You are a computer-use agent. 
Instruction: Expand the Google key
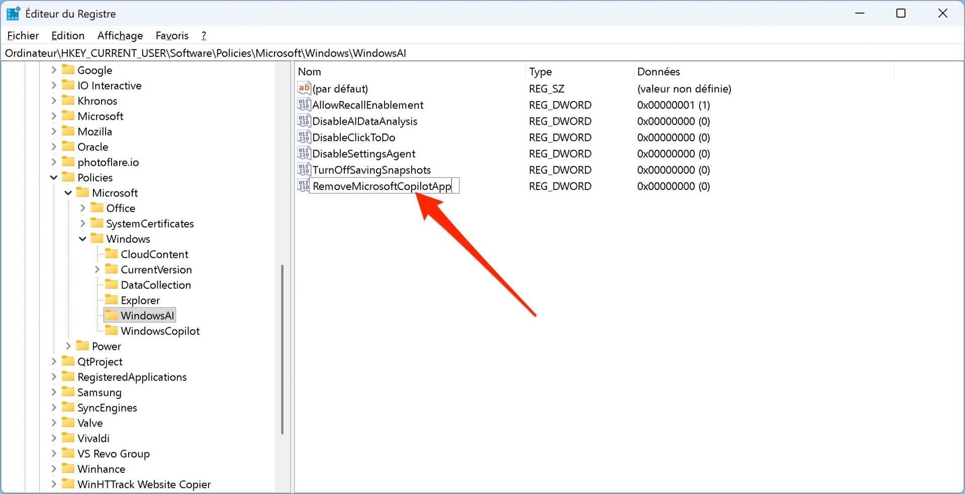point(54,70)
